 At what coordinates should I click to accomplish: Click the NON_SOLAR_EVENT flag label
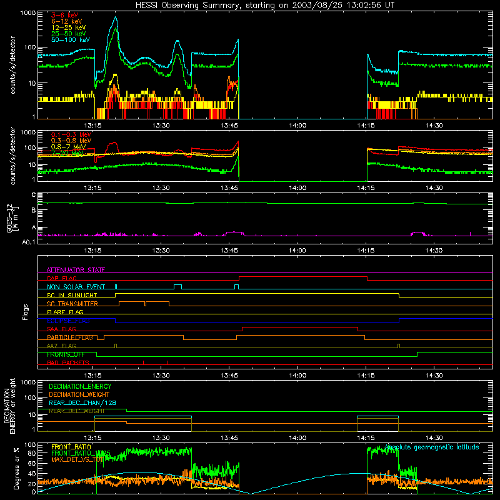click(76, 287)
